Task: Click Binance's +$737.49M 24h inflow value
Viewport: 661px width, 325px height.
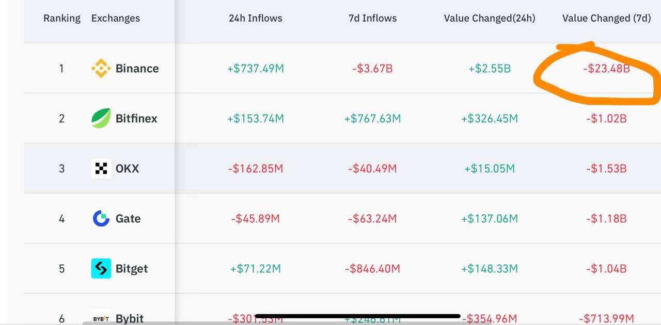Action: coord(256,68)
